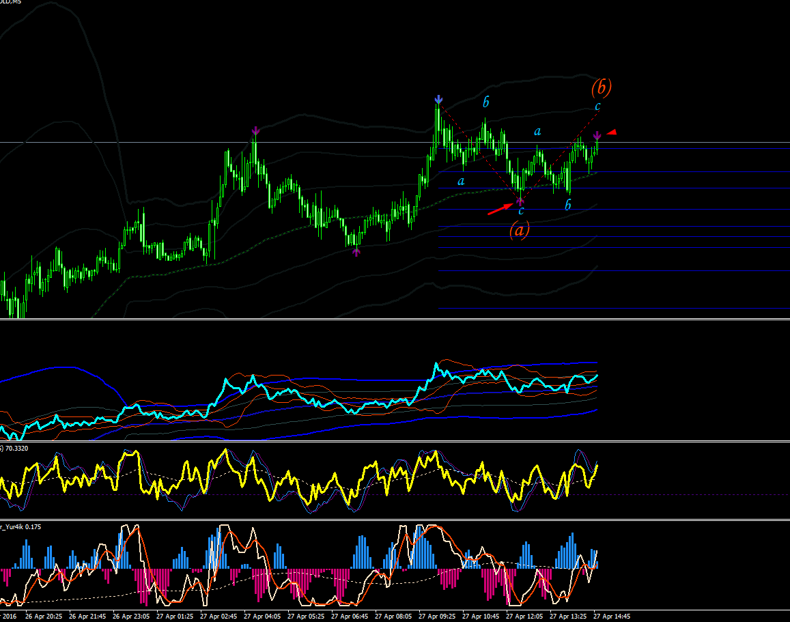Click the 26 Apr 23:05 time label

tap(132, 616)
